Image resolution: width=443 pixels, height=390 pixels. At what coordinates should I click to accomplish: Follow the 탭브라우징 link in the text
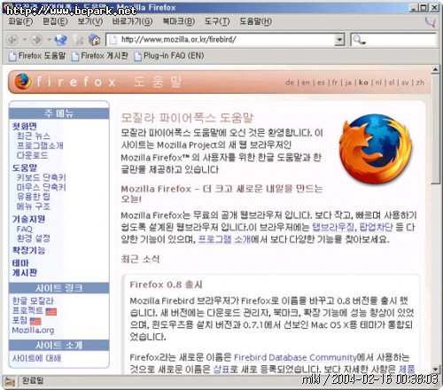333,227
